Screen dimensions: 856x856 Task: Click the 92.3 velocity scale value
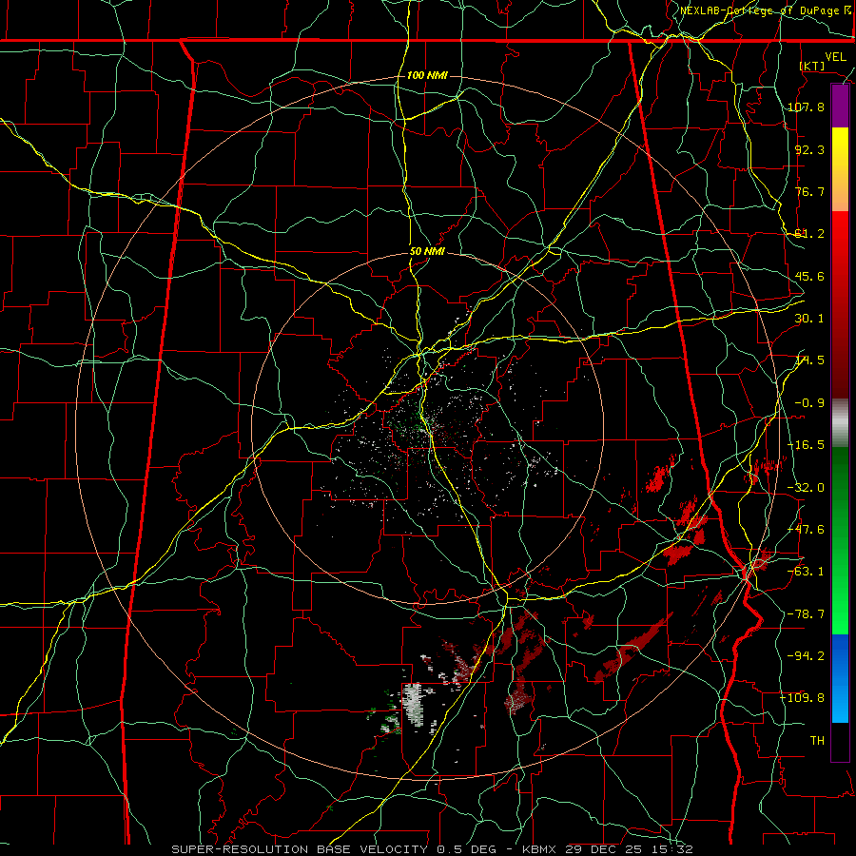coord(809,149)
